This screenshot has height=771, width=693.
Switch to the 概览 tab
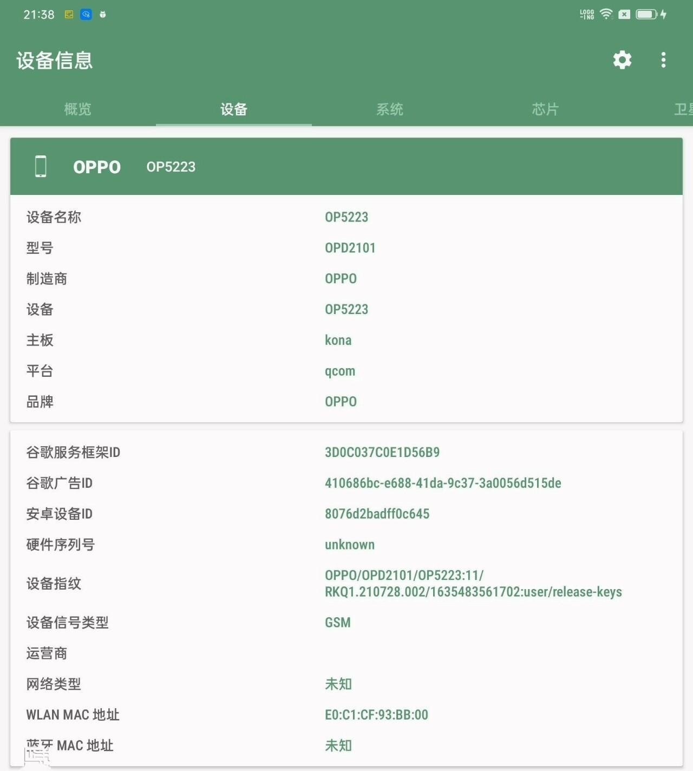(x=78, y=109)
